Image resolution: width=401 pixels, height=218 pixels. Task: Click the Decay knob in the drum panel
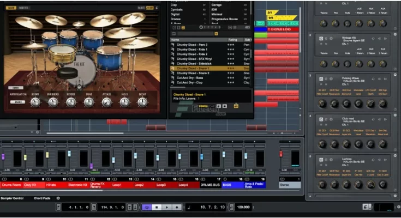142,102
